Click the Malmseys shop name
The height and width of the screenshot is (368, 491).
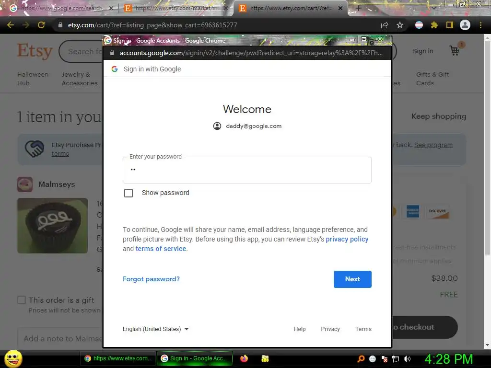coord(57,184)
